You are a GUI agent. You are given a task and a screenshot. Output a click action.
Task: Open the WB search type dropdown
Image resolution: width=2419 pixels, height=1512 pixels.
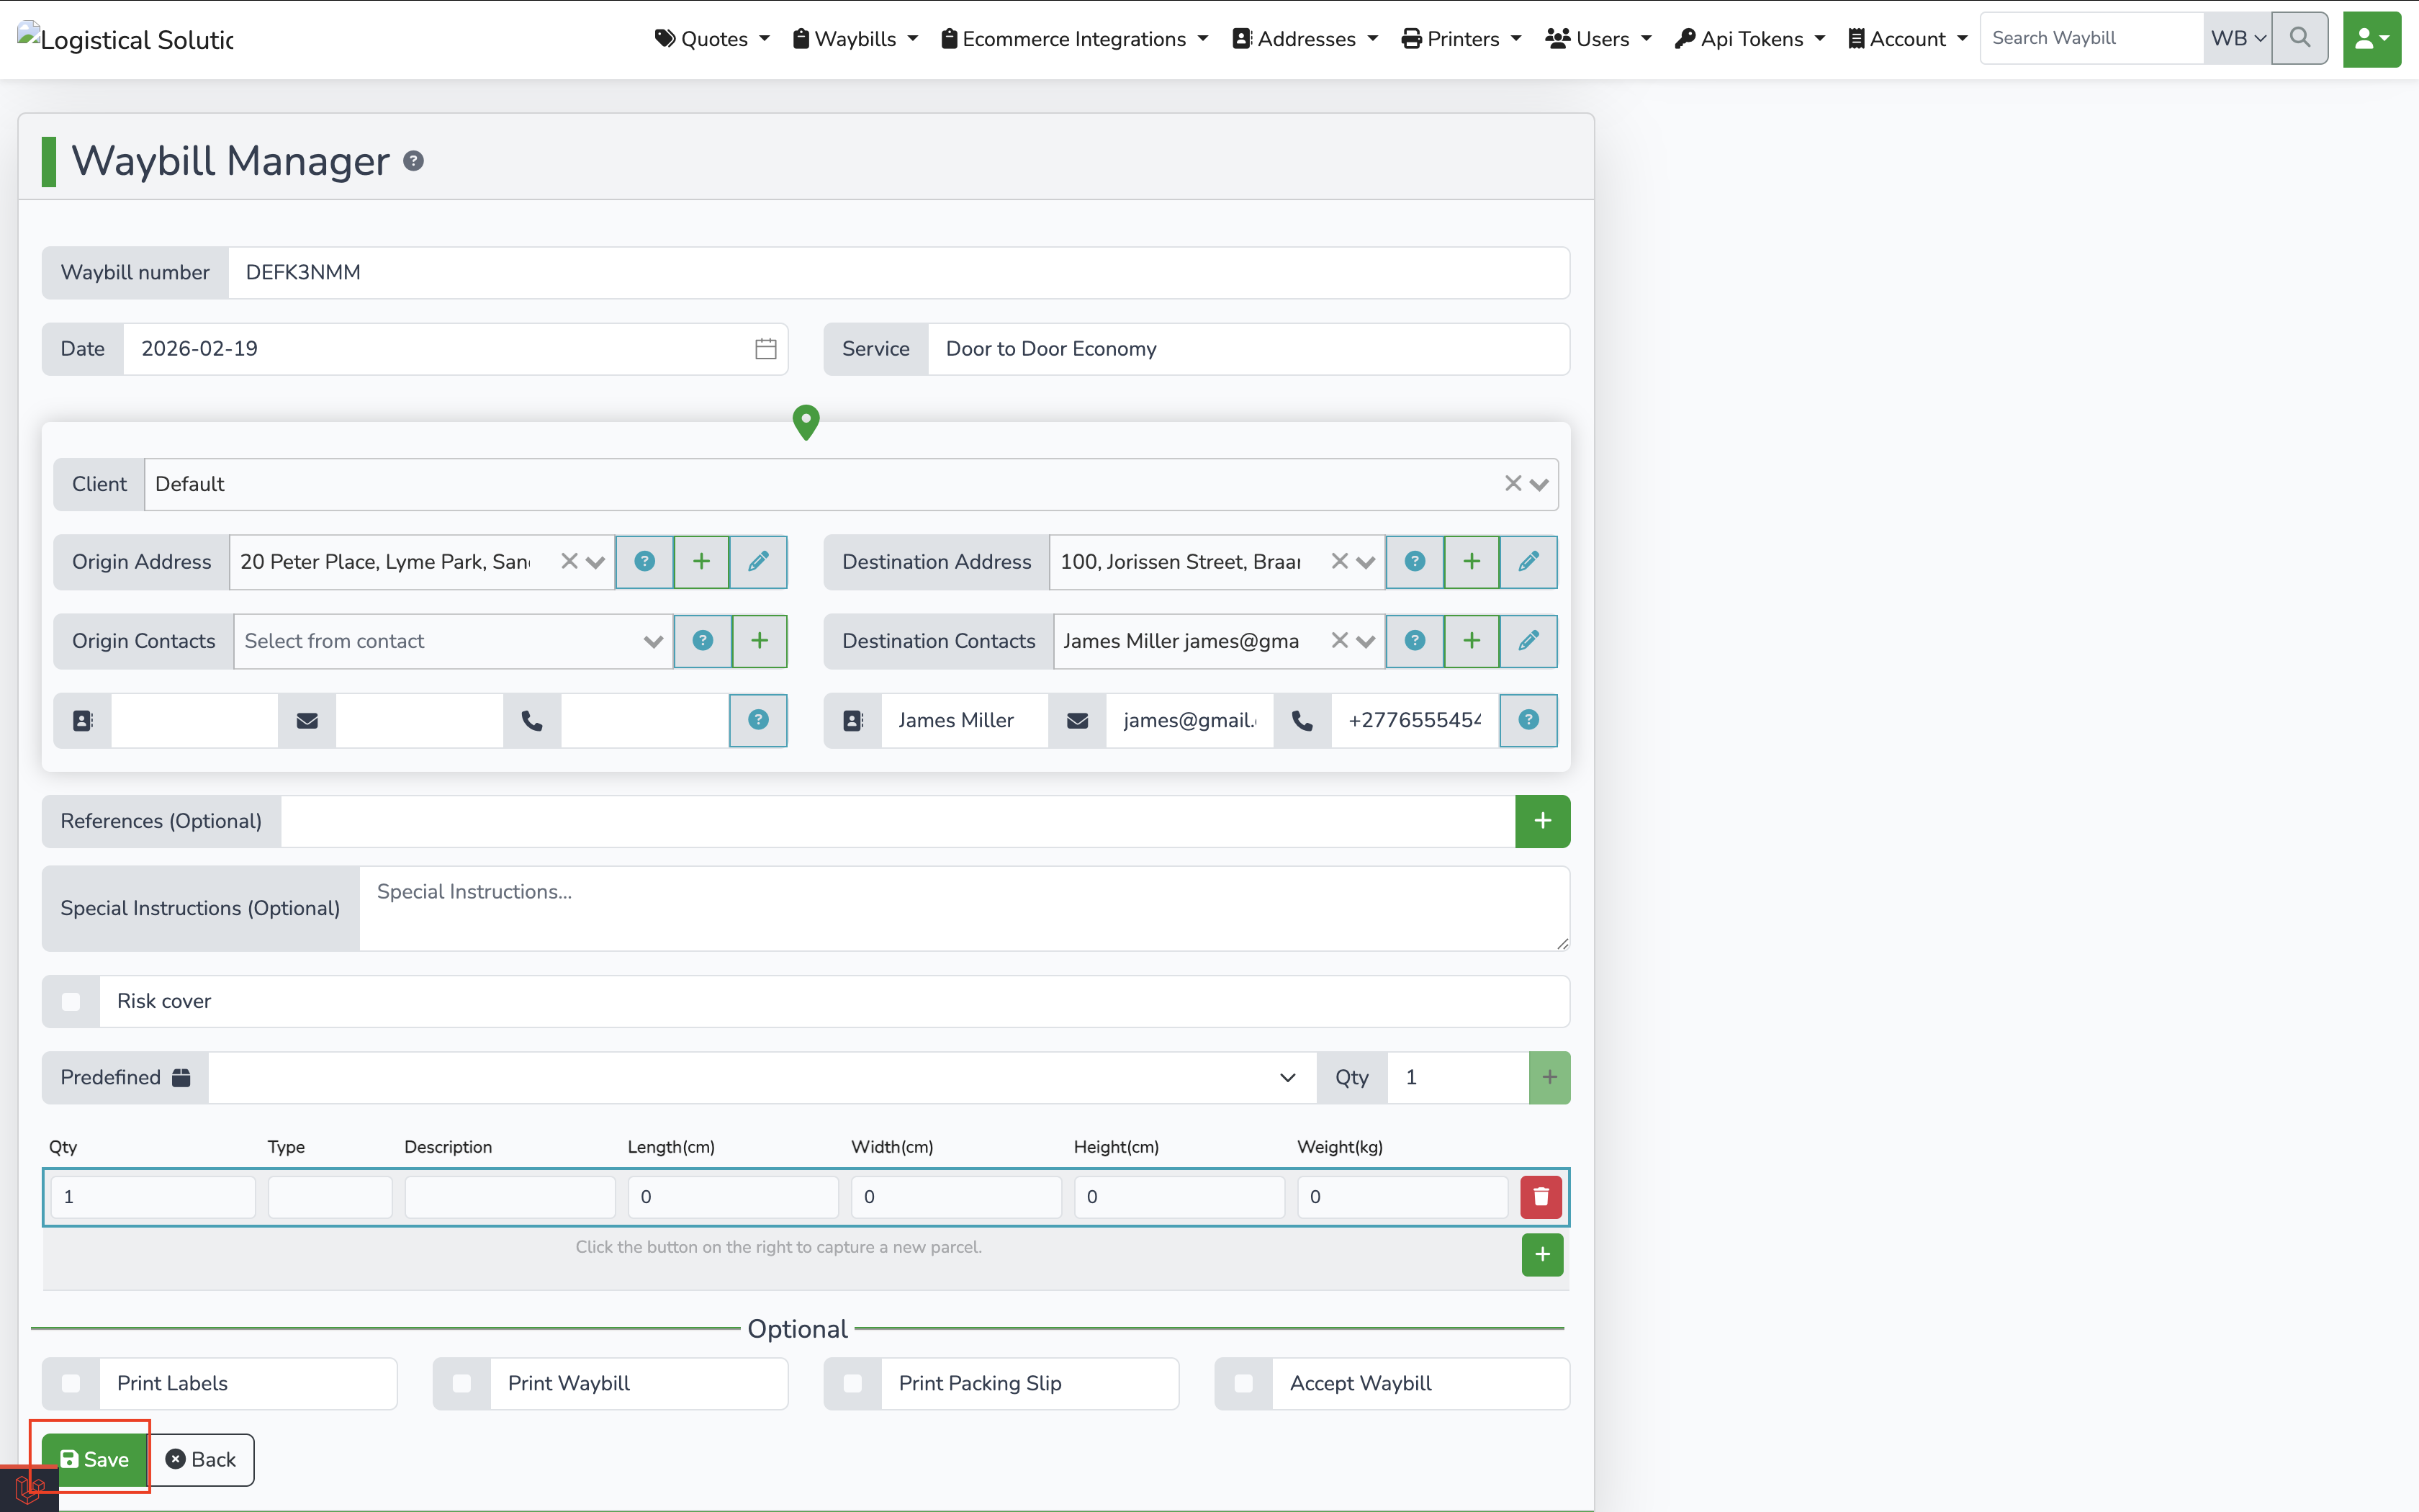[x=2237, y=39]
